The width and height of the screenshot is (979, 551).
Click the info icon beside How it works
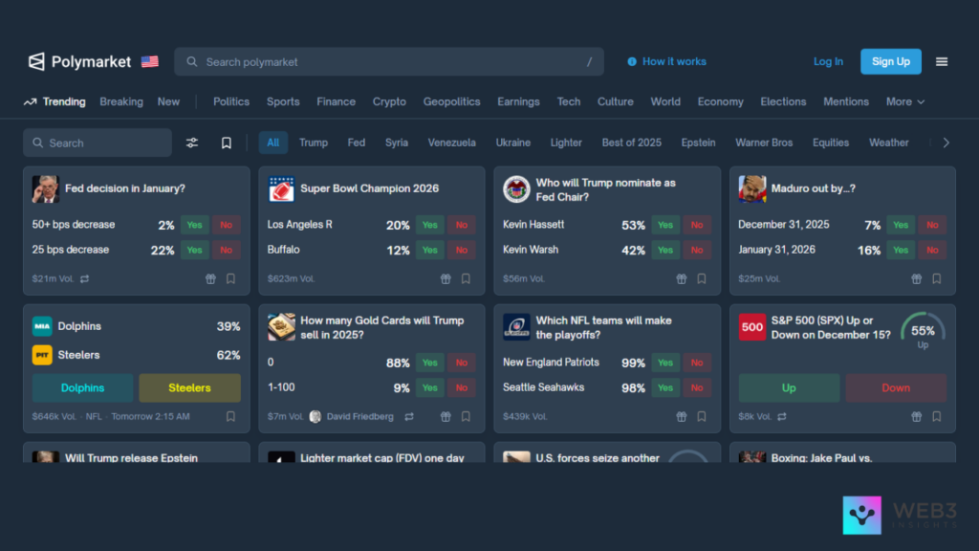tap(632, 61)
